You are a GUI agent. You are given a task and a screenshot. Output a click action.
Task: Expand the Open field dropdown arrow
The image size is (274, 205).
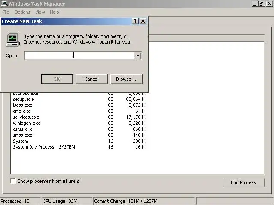[138, 56]
